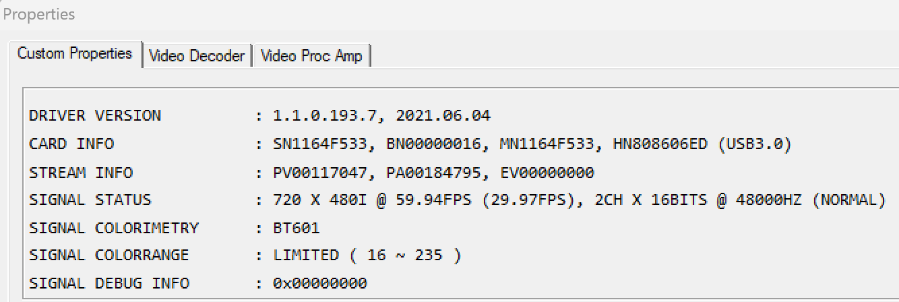Click the SIGNAL COLORIMETRY label

tap(114, 228)
